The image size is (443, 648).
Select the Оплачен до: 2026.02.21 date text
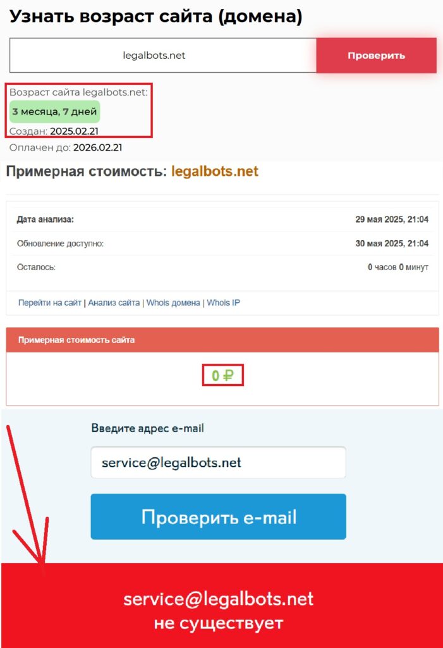(x=66, y=147)
